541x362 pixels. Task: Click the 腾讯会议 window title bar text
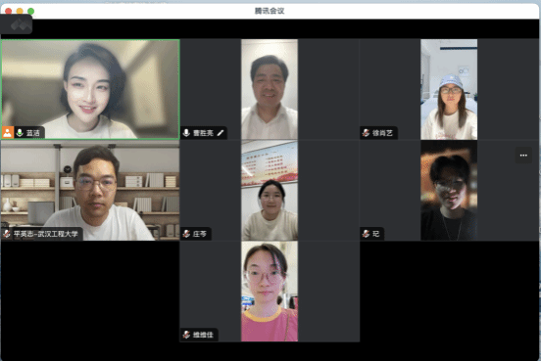pos(270,11)
